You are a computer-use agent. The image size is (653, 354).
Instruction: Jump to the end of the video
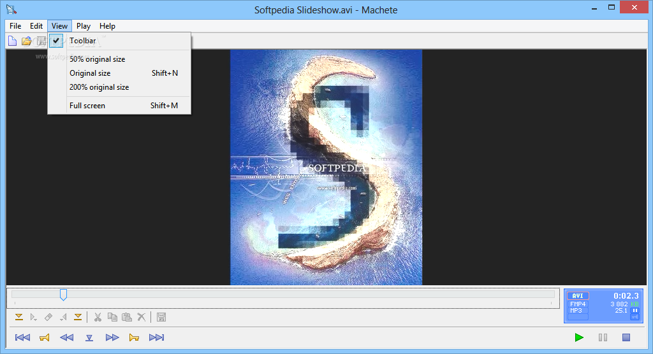(x=157, y=337)
